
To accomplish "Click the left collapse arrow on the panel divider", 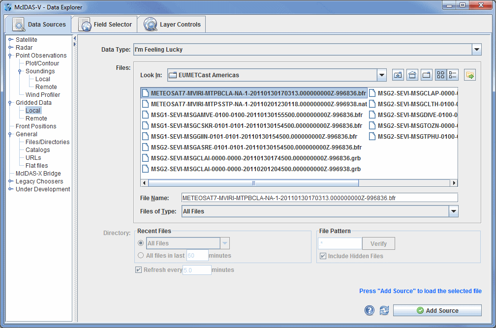I will (x=75, y=38).
